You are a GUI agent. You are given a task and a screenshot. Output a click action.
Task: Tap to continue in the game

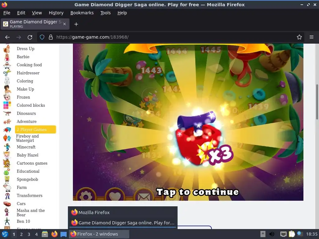point(198,192)
